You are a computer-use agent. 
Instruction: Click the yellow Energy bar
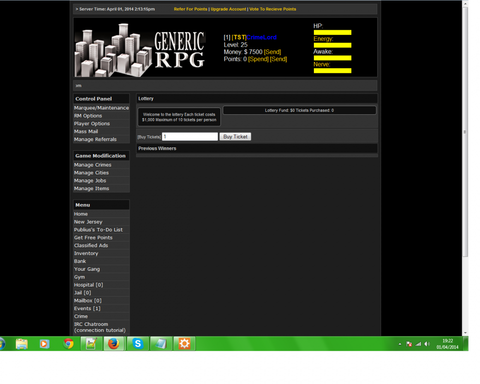pos(332,45)
